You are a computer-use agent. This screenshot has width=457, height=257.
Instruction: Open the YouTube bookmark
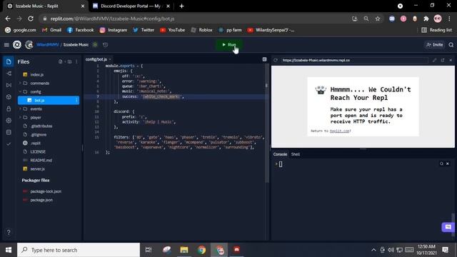[x=173, y=30]
